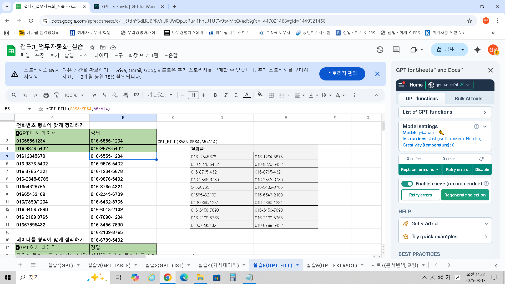Open share options dropdown arrow
Image resolution: width=505 pixels, height=284 pixels.
(463, 50)
